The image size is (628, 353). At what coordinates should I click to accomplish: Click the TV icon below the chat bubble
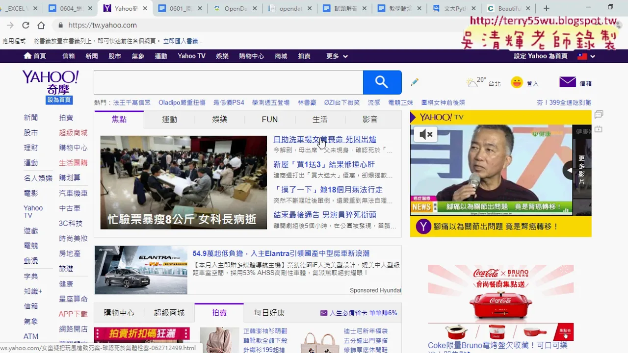tap(599, 129)
